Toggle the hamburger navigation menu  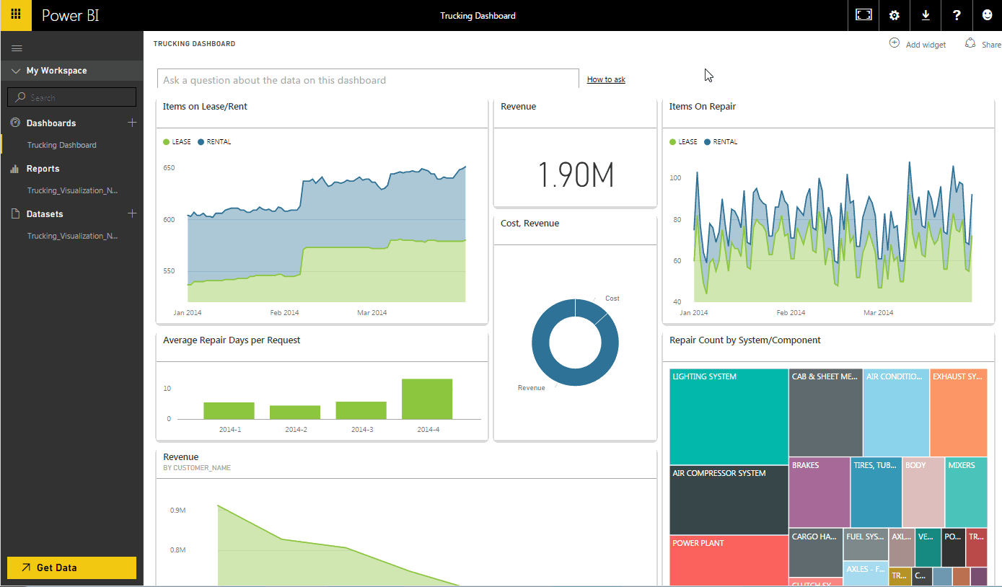(17, 48)
